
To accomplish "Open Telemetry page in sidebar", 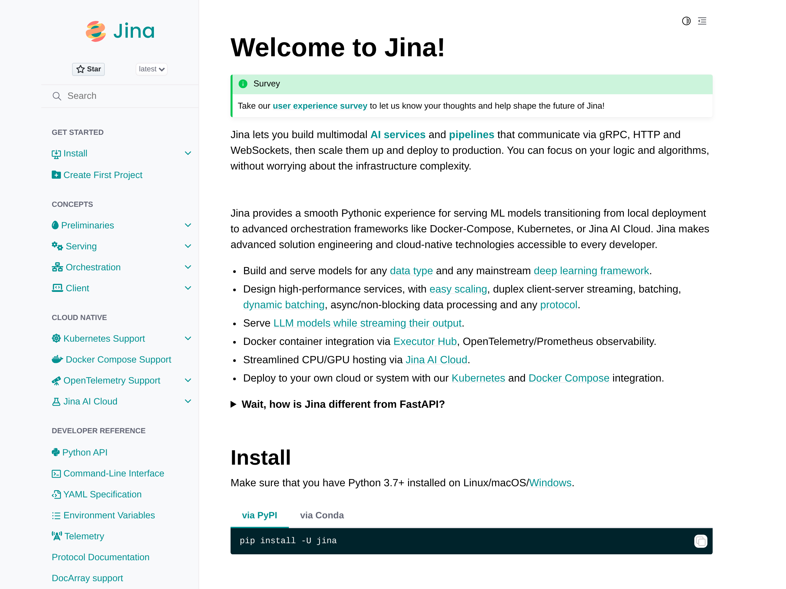I will (84, 536).
